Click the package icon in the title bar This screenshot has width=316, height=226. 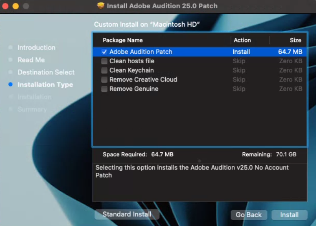(x=101, y=6)
